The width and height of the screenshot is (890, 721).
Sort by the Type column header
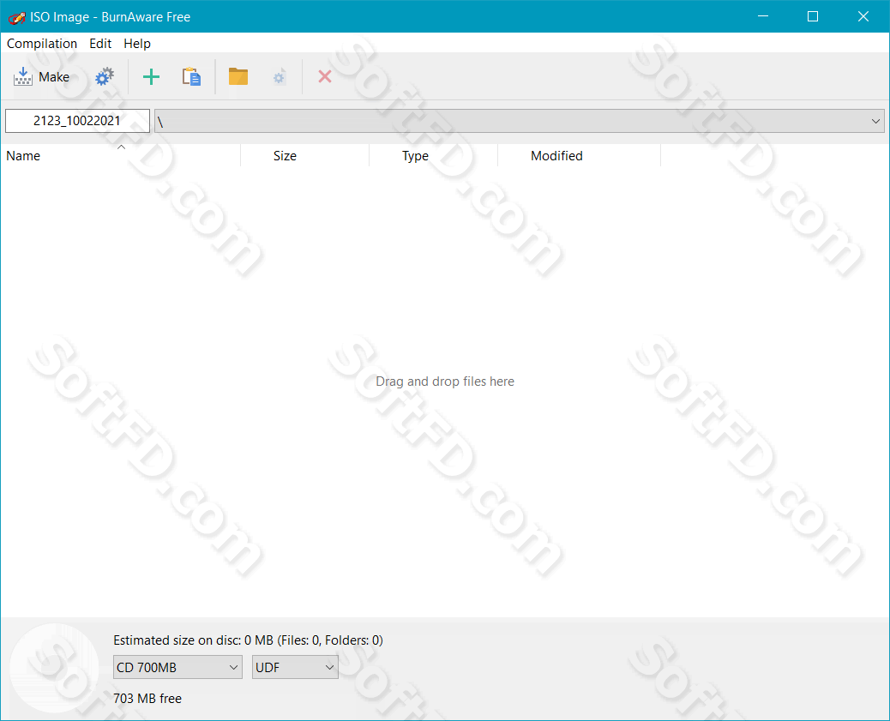434,155
